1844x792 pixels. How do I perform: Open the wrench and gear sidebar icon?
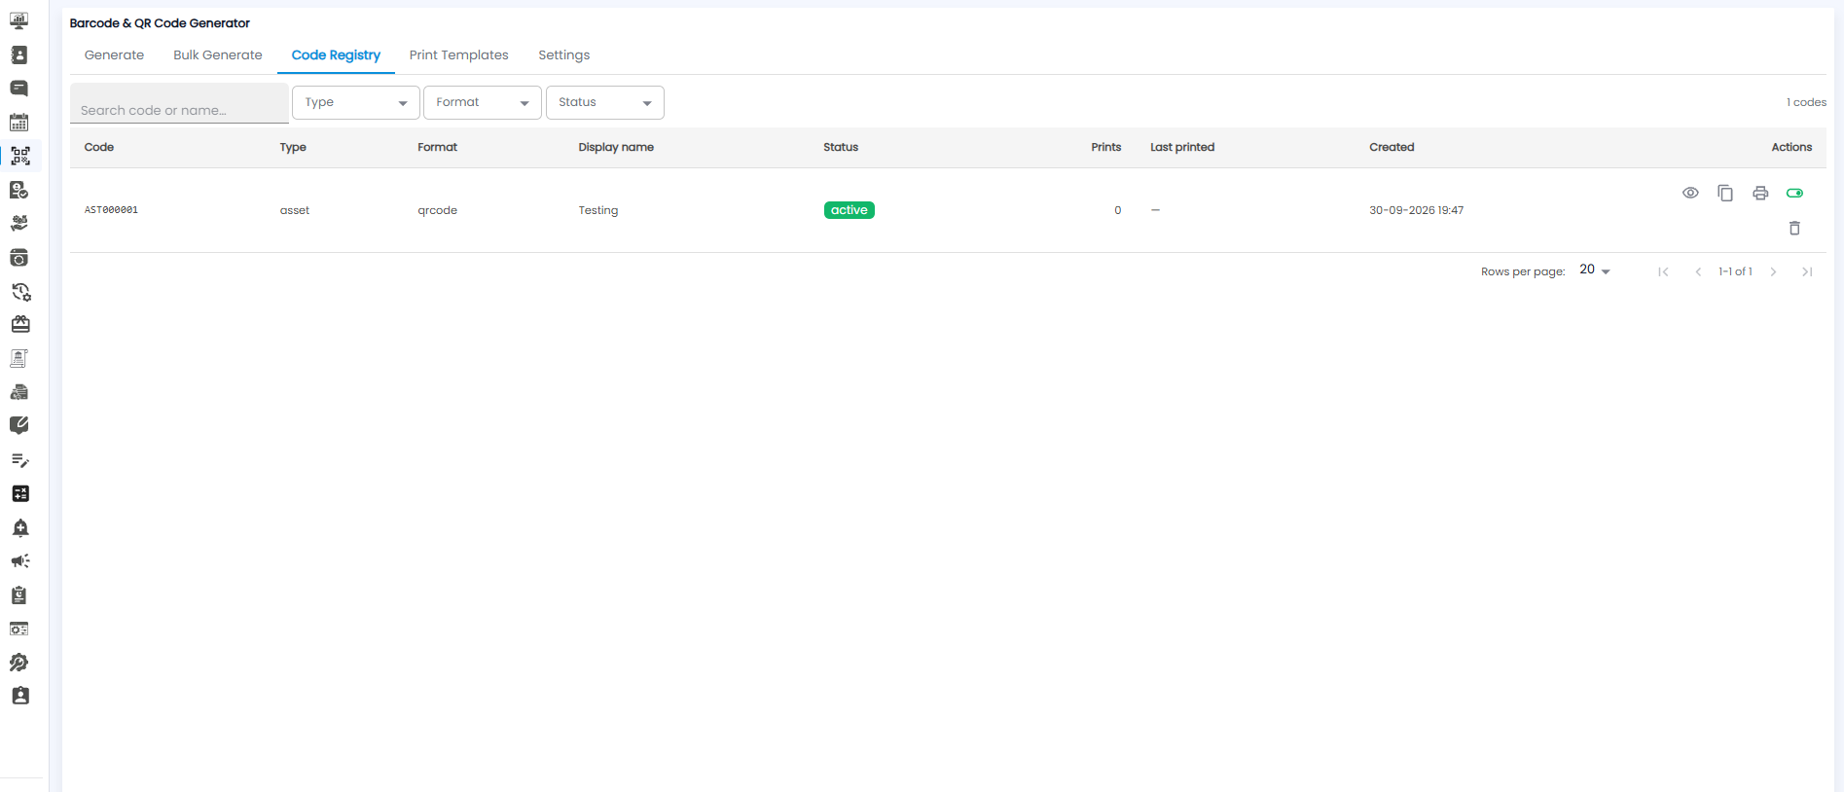pyautogui.click(x=19, y=663)
